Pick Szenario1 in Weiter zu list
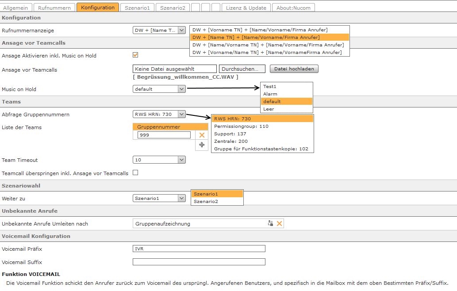Screen dimensions: 457x291 point(217,194)
